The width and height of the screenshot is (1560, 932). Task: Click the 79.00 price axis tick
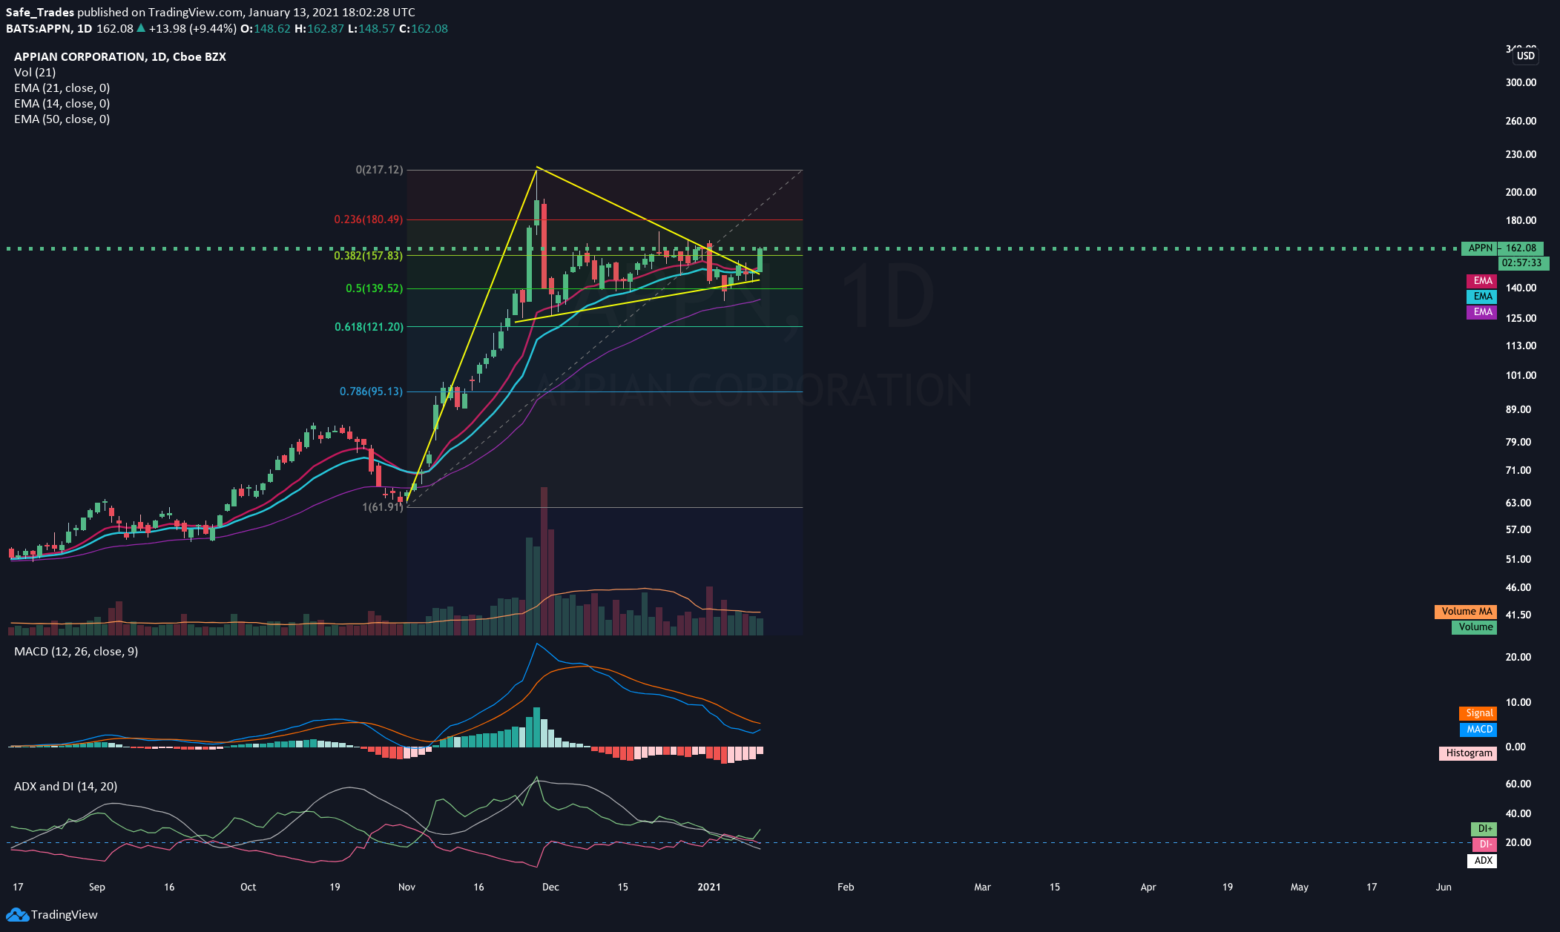tap(1518, 442)
